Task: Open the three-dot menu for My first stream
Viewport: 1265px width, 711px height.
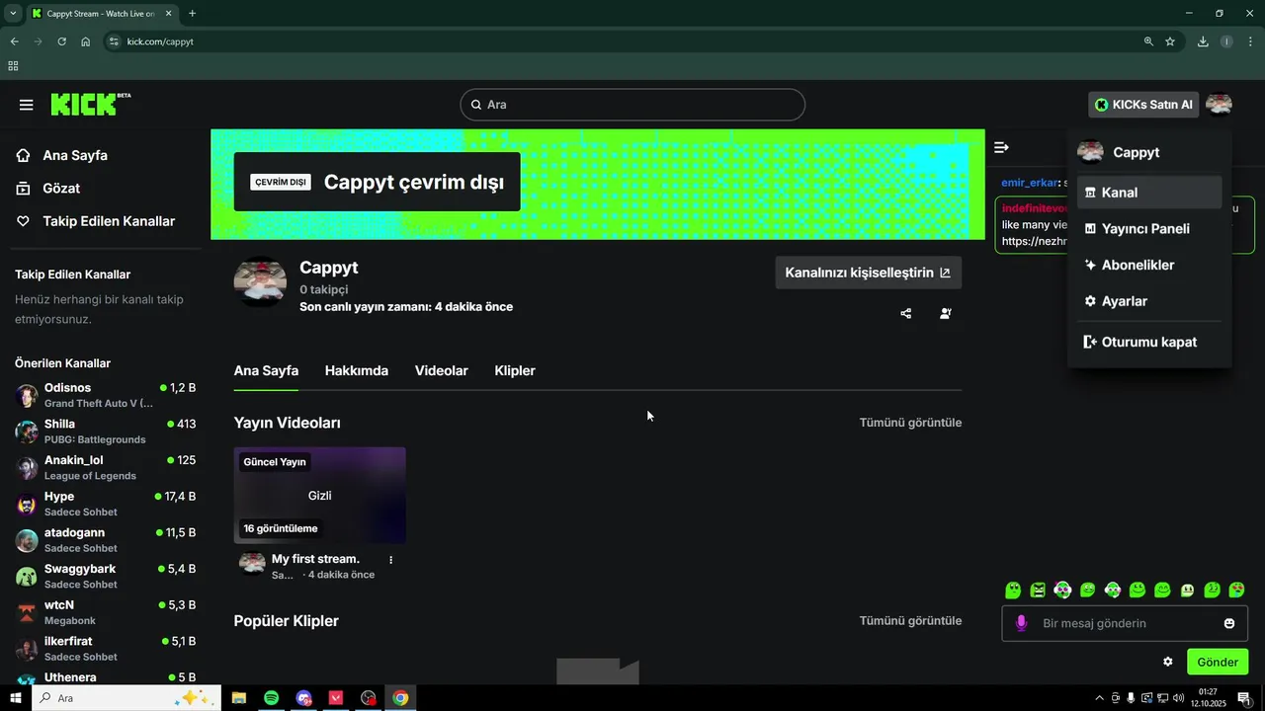Action: point(391,560)
